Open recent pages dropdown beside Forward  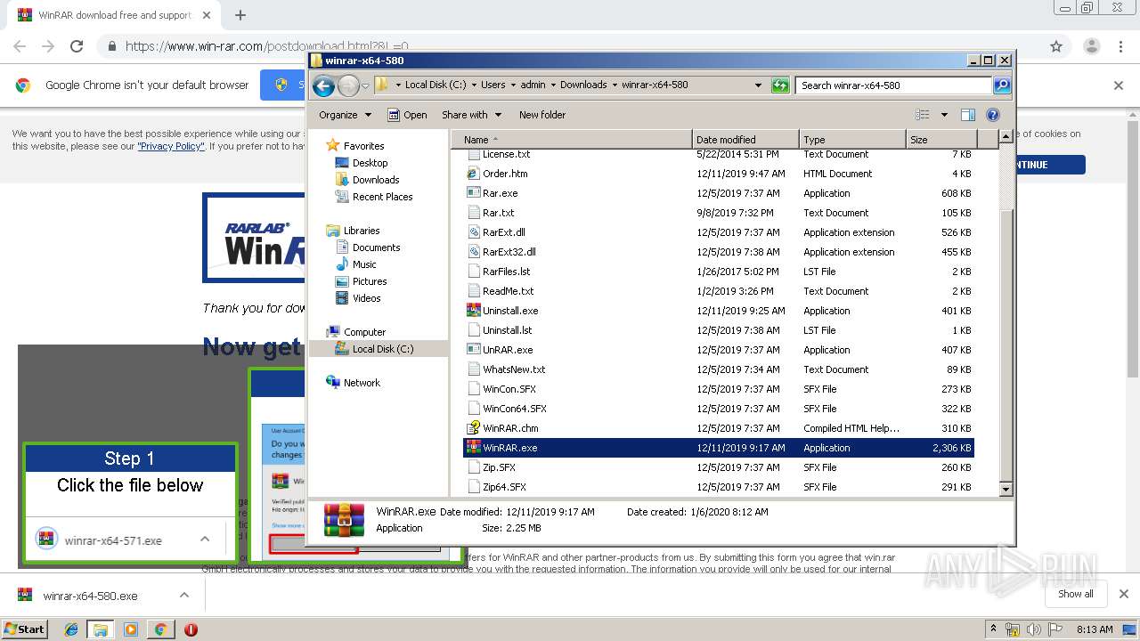(x=365, y=86)
